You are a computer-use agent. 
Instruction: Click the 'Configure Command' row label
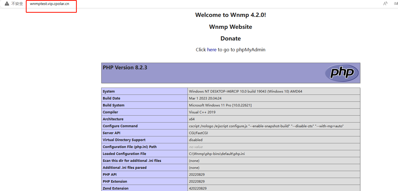click(x=120, y=126)
